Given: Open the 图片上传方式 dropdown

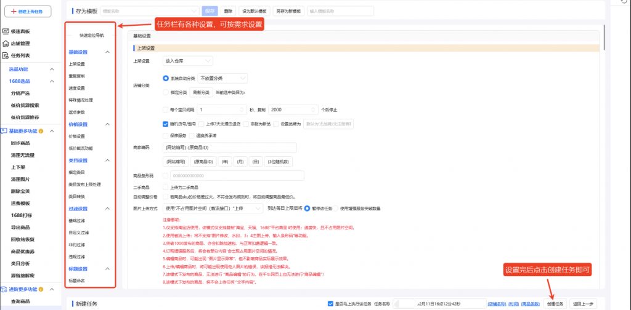Looking at the screenshot, I should pos(213,209).
